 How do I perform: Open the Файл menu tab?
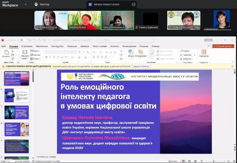pos(3,46)
